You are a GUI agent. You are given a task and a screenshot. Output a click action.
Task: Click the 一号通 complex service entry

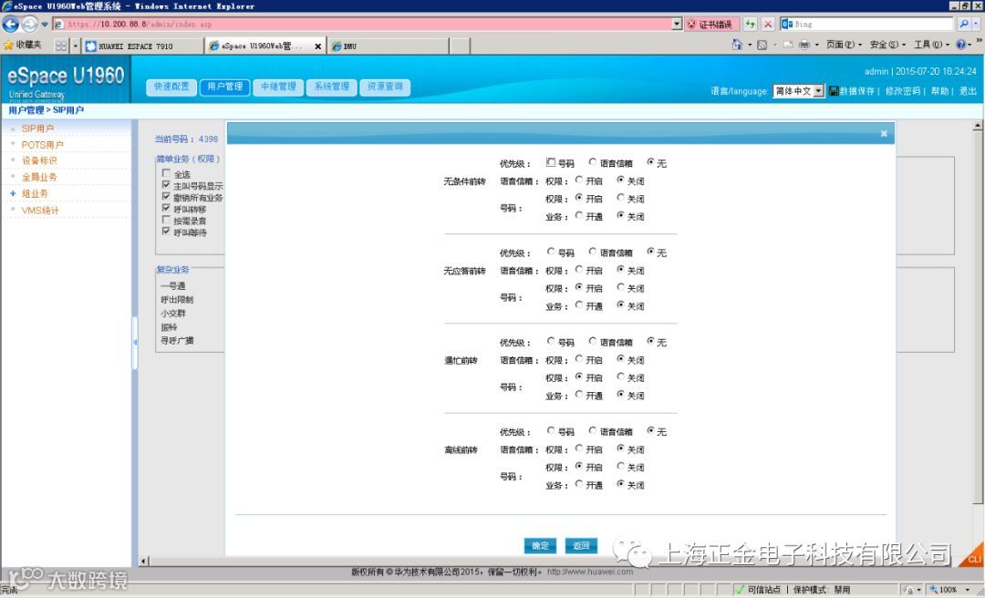[x=172, y=286]
